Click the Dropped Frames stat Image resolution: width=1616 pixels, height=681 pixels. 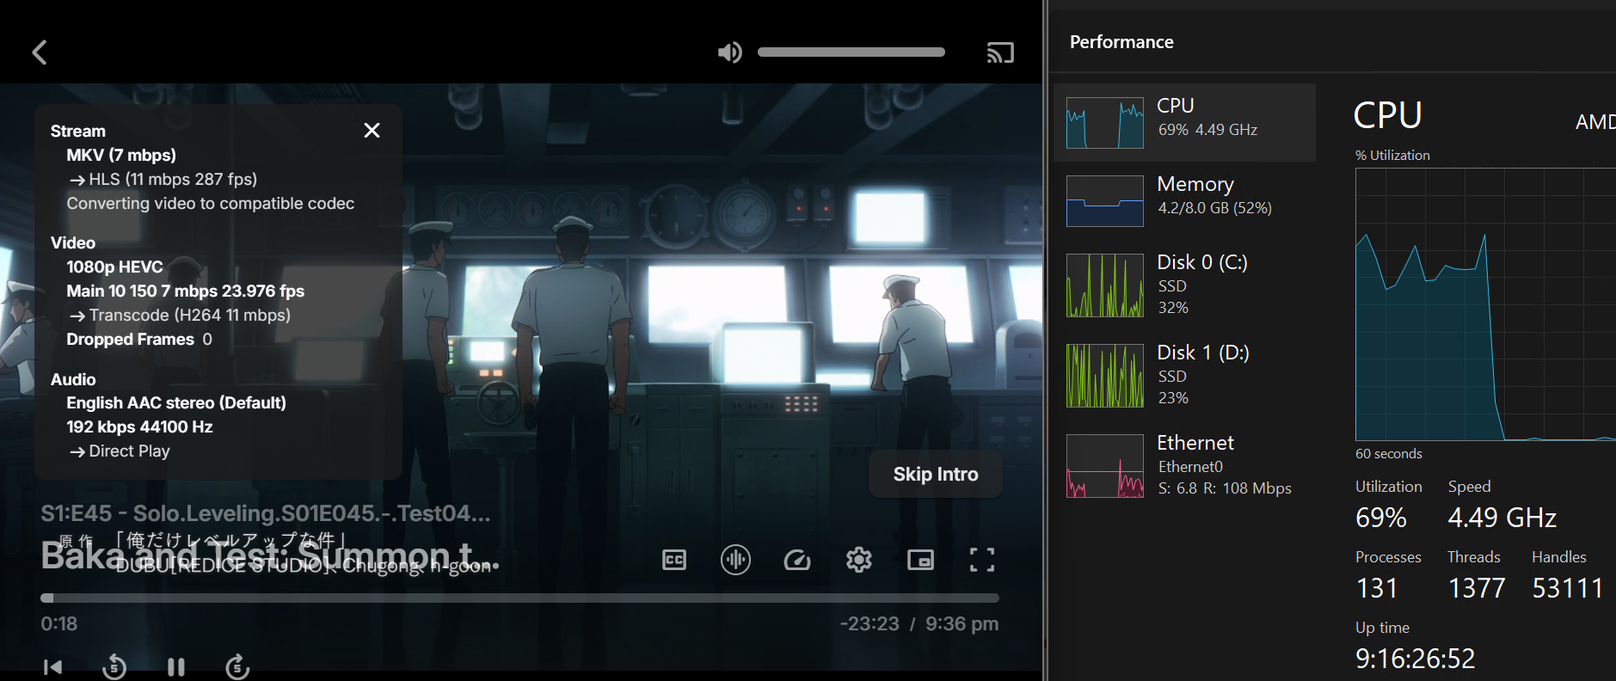(139, 340)
